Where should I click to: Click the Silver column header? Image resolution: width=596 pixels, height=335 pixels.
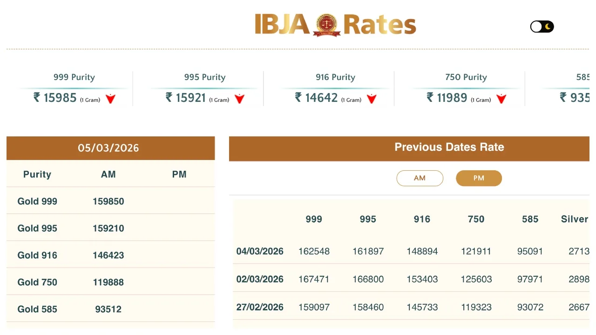(575, 219)
